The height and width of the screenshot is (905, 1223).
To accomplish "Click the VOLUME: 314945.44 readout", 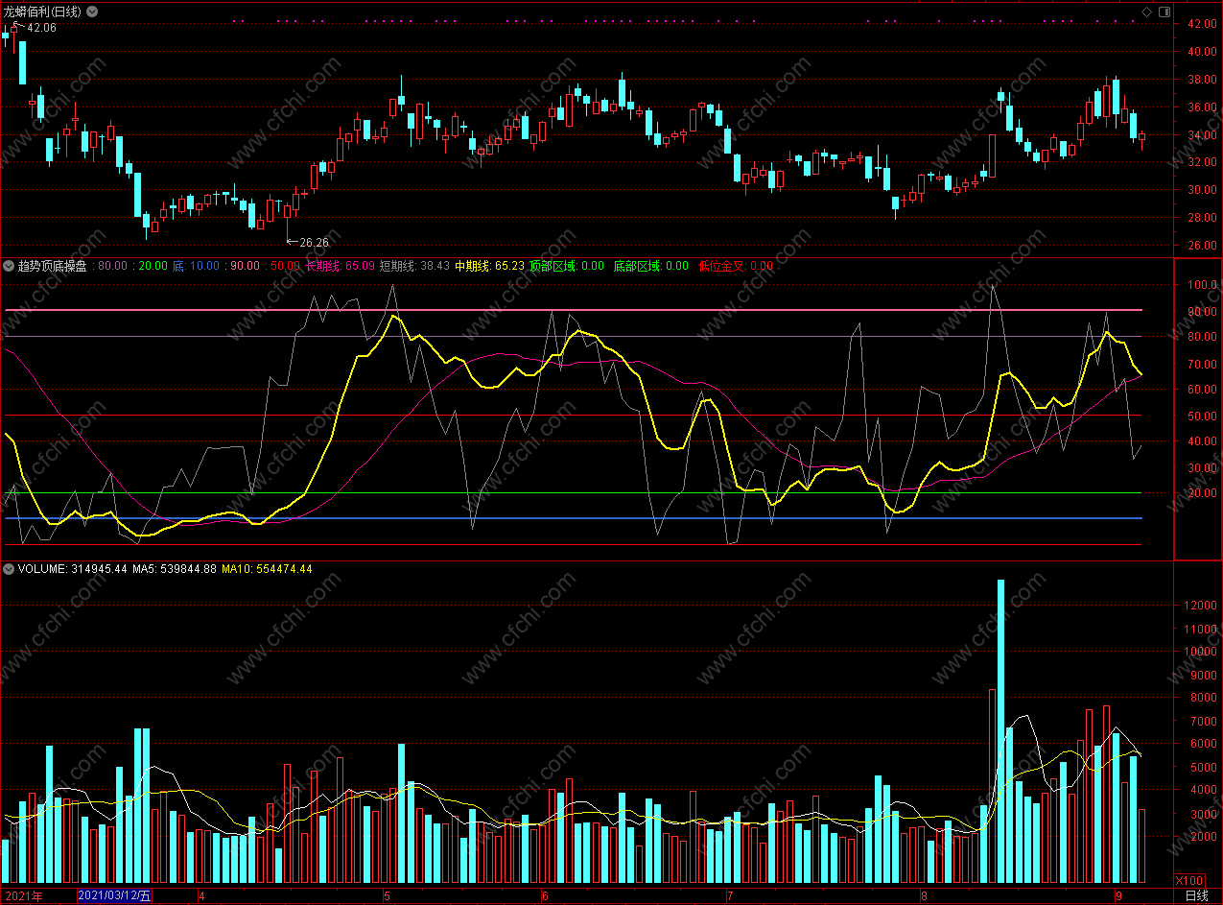I will click(73, 569).
